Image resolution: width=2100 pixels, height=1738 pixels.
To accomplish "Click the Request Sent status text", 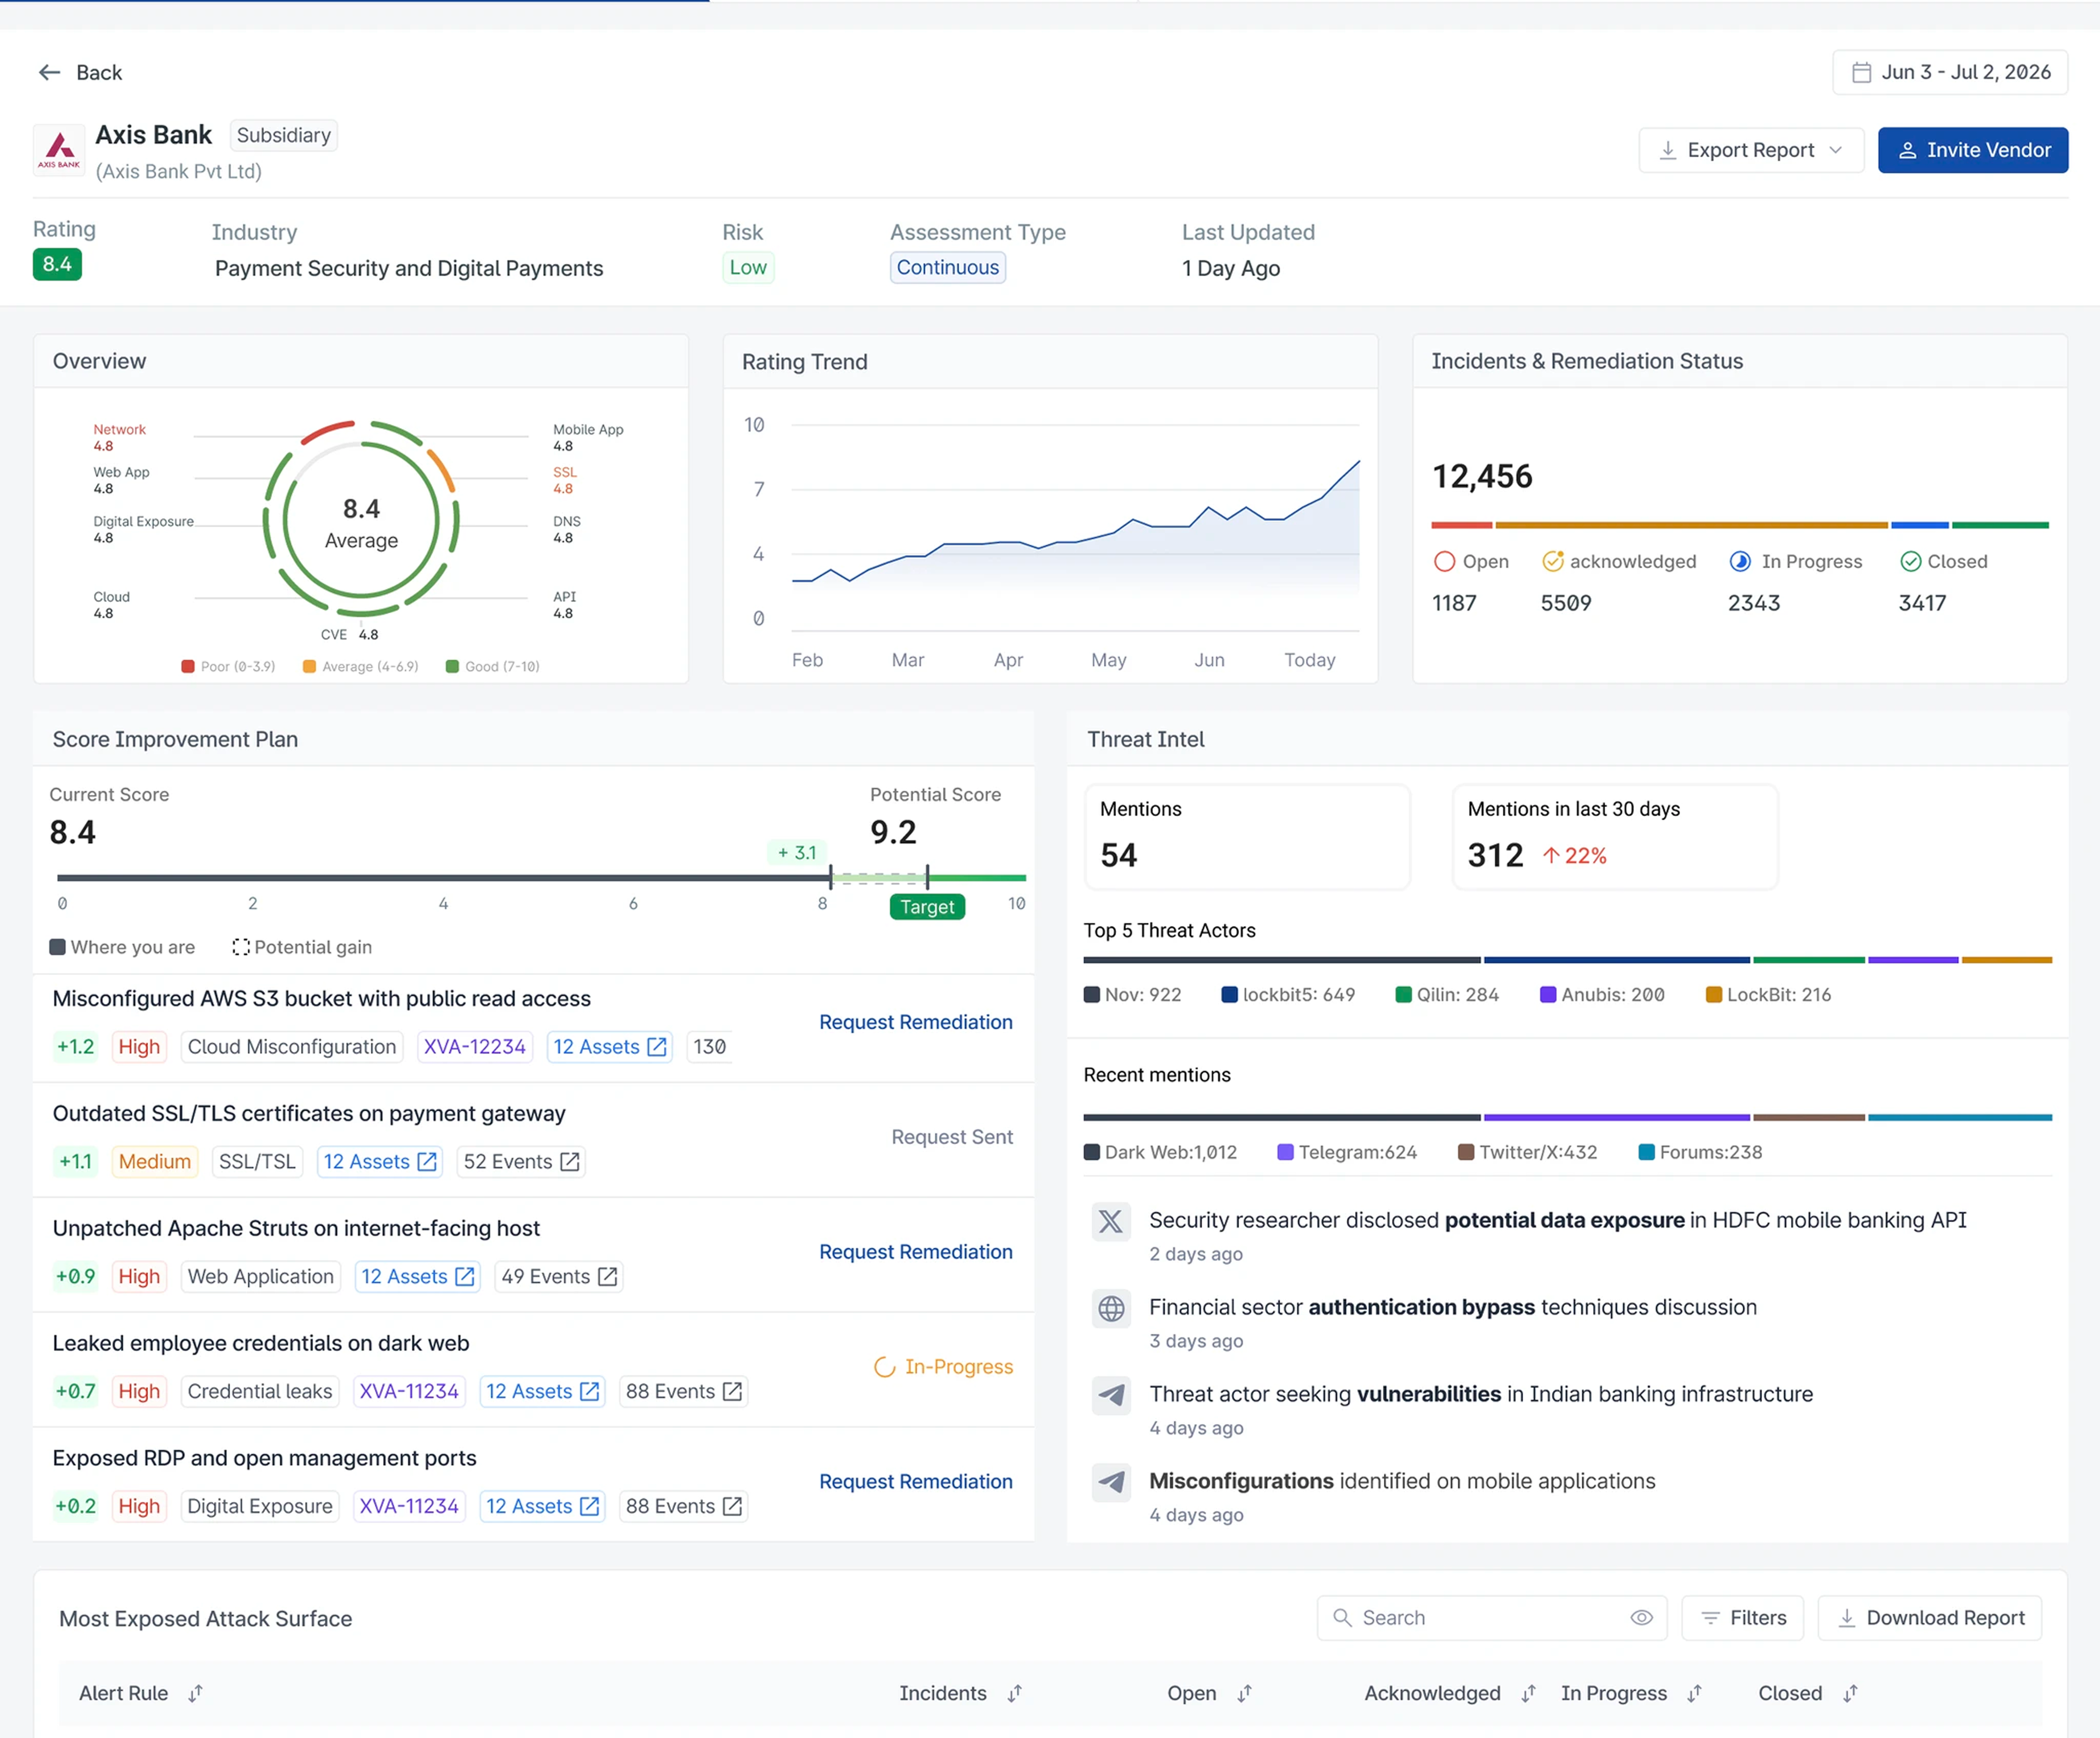I will tap(952, 1136).
